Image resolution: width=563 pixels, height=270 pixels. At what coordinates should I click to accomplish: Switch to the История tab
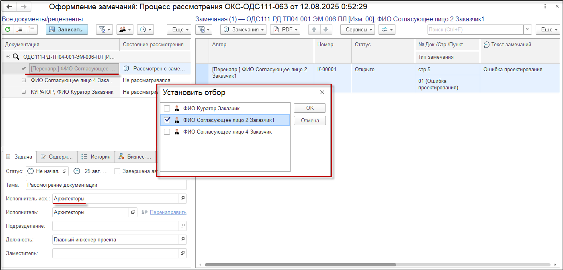[96, 157]
